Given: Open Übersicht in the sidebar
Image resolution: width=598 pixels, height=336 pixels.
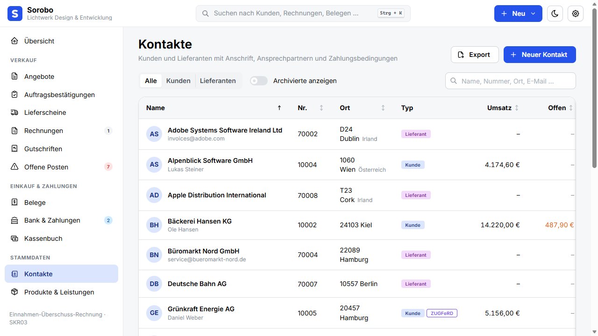Looking at the screenshot, I should pyautogui.click(x=61, y=41).
